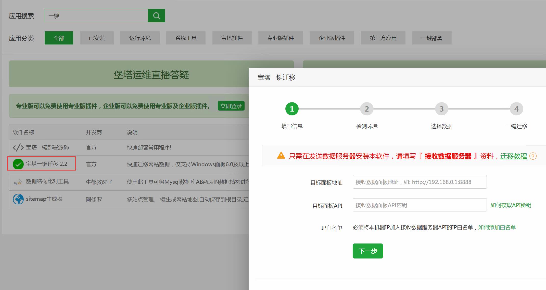Open the code icon of 宝塔一键部署源码
Viewport: 546px width, 290px height.
coord(18,147)
